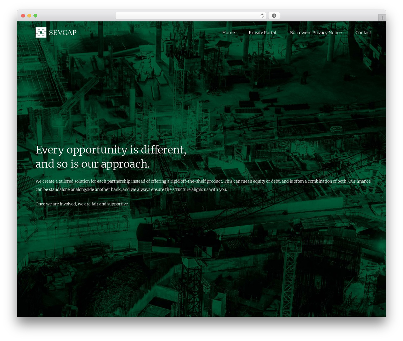The image size is (403, 341).
Task: Open the browser downloads button
Action: [x=274, y=16]
